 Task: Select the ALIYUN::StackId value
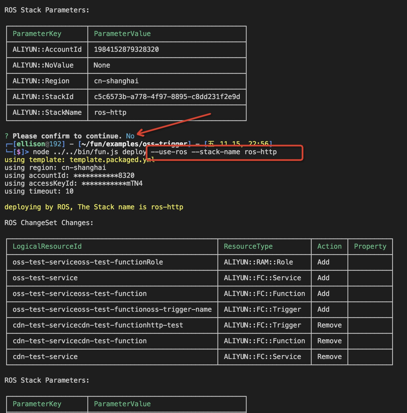(x=167, y=97)
